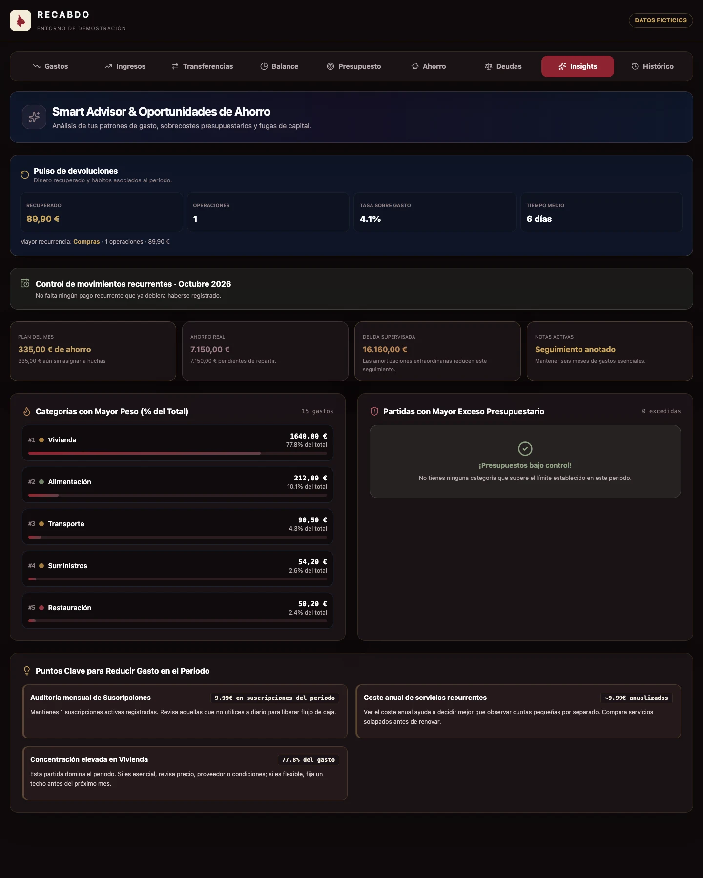Select the Presupuesto tab
Image resolution: width=703 pixels, height=878 pixels.
click(x=354, y=66)
